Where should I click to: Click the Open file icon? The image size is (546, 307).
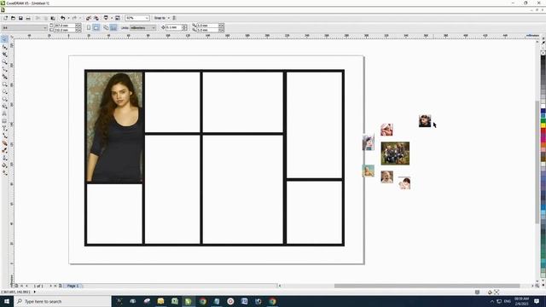click(x=13, y=18)
